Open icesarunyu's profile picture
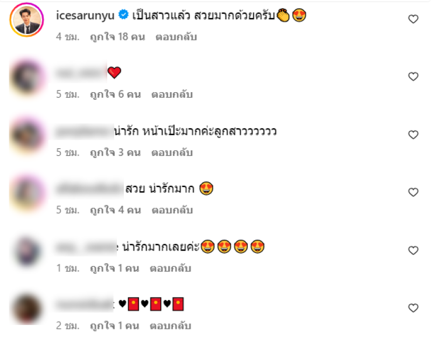431x352 pixels. pyautogui.click(x=26, y=20)
